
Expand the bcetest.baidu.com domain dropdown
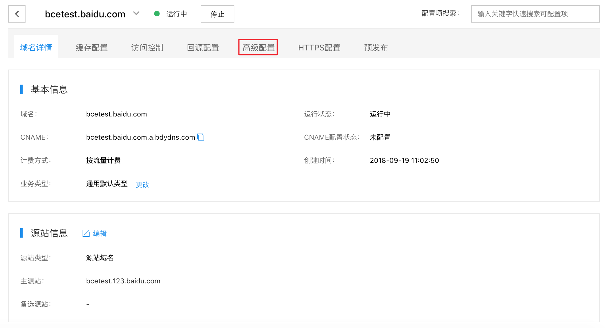[136, 13]
